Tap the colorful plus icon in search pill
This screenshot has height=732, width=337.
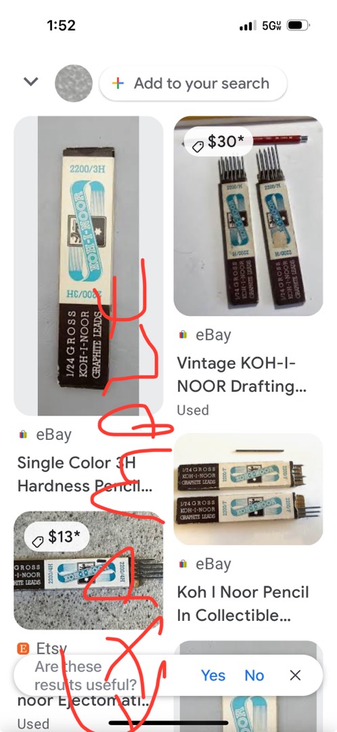(118, 83)
